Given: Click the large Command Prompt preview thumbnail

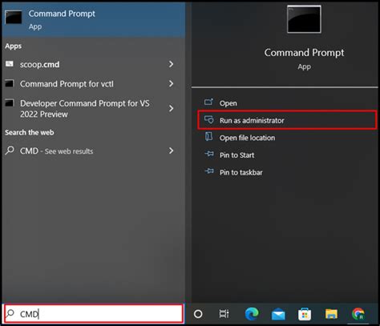Looking at the screenshot, I should click(304, 19).
